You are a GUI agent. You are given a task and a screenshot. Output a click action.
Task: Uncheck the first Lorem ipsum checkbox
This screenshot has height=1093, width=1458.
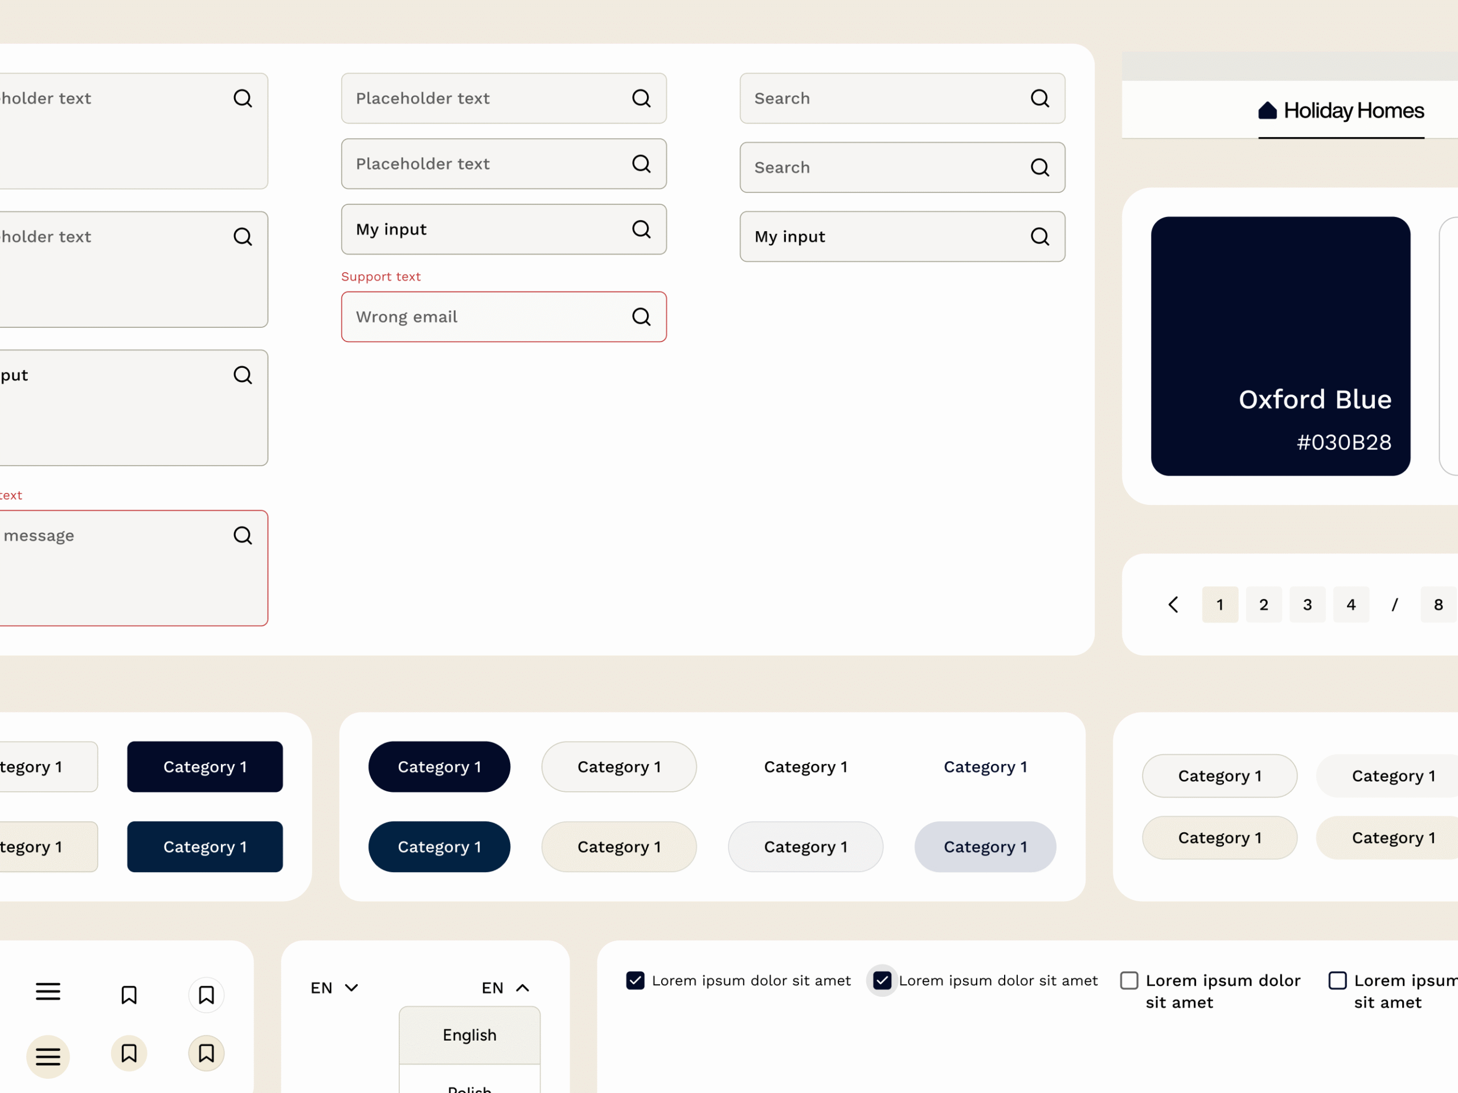[635, 980]
